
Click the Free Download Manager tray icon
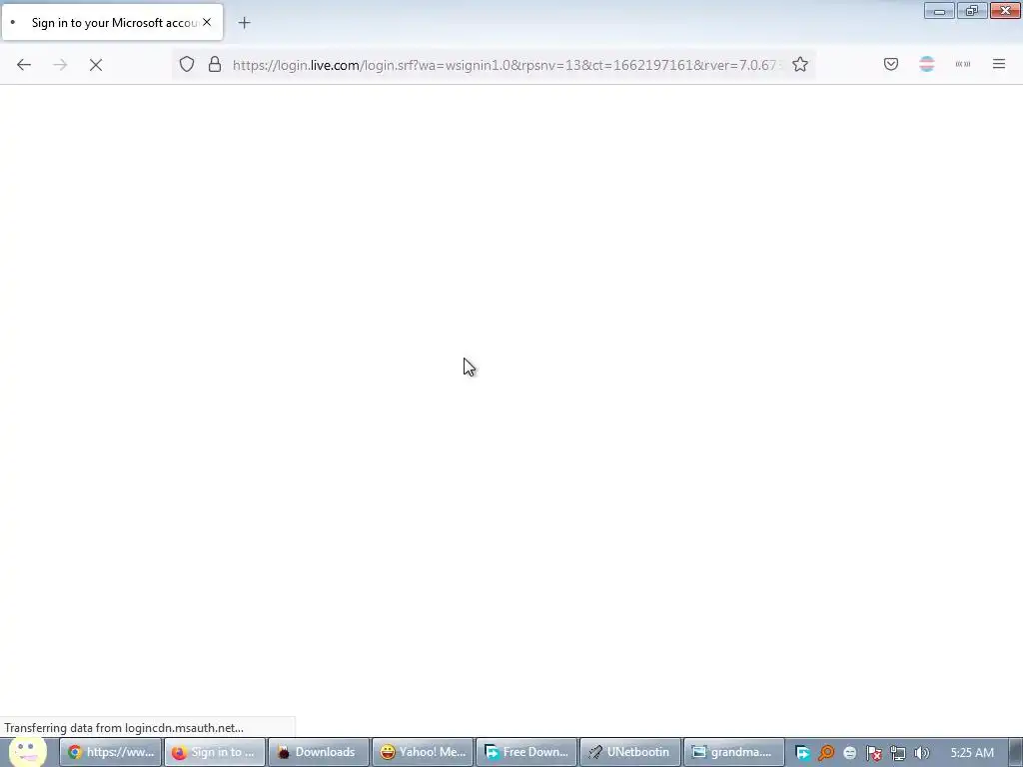(803, 753)
